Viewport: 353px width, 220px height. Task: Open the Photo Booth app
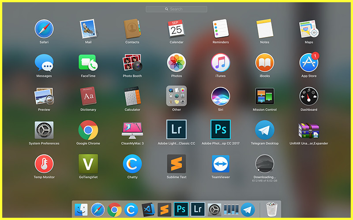pos(132,62)
